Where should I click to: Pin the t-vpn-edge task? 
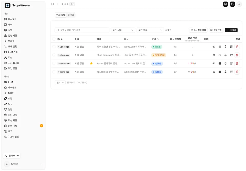225,47
